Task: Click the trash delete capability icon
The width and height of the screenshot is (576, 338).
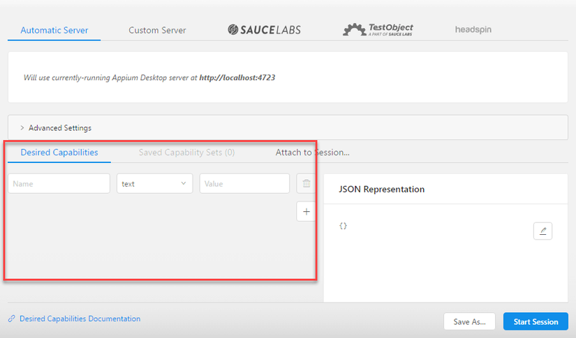Action: [x=306, y=184]
